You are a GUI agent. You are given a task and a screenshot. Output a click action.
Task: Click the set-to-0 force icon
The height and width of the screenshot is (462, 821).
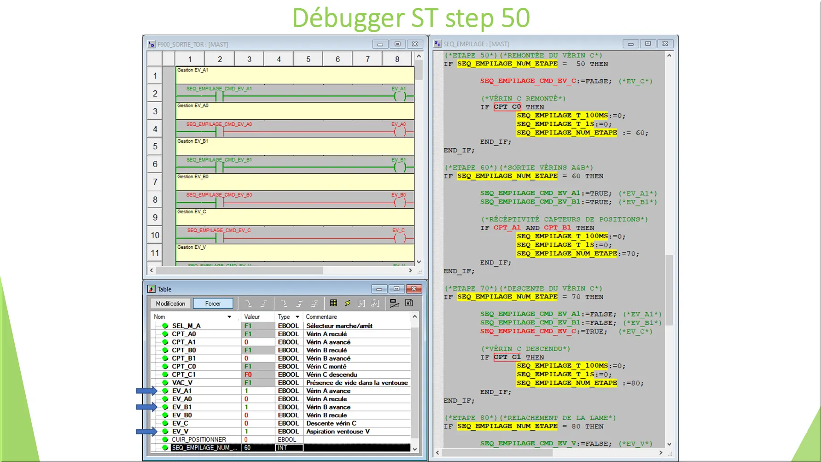pyautogui.click(x=285, y=303)
